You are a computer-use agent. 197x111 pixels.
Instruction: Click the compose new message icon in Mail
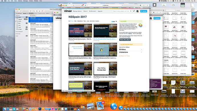click(21, 11)
